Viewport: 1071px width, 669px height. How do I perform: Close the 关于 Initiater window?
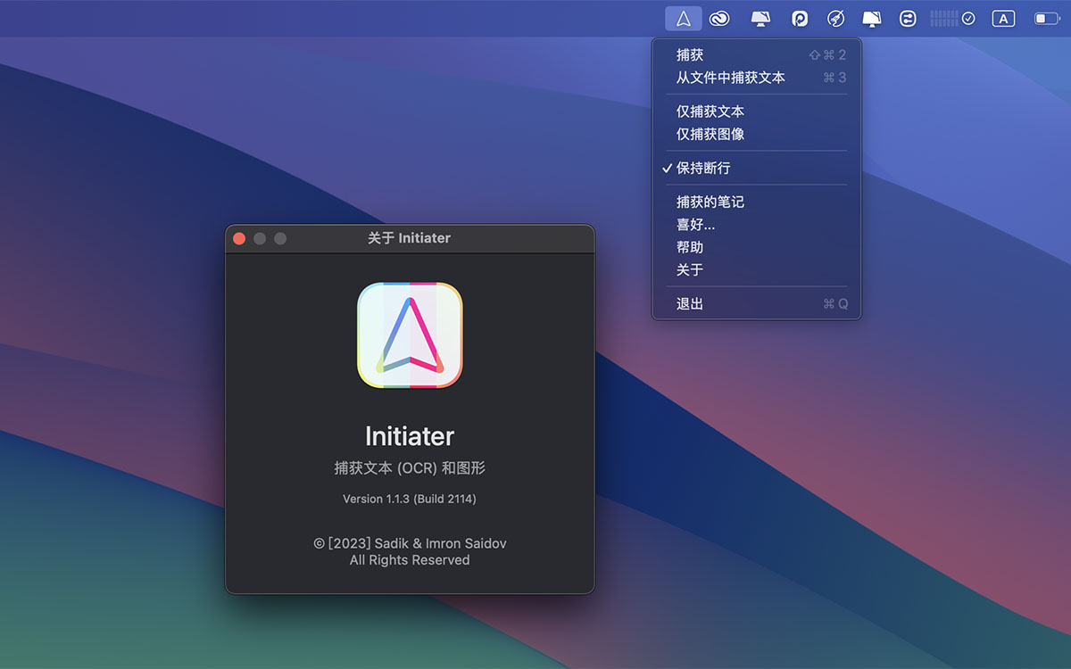coord(239,238)
